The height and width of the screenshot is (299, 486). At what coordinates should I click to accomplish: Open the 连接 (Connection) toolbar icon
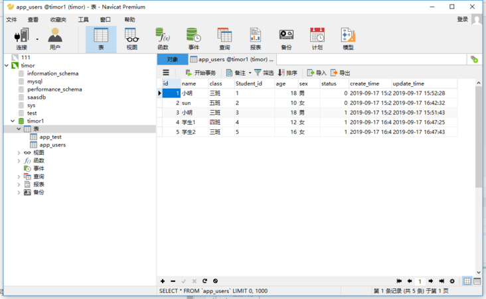pos(21,39)
